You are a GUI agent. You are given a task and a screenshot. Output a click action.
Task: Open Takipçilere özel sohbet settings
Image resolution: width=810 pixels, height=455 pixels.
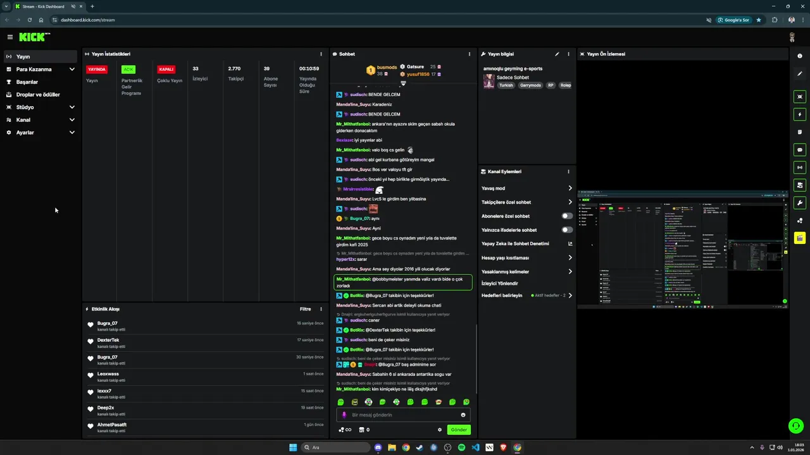526,202
